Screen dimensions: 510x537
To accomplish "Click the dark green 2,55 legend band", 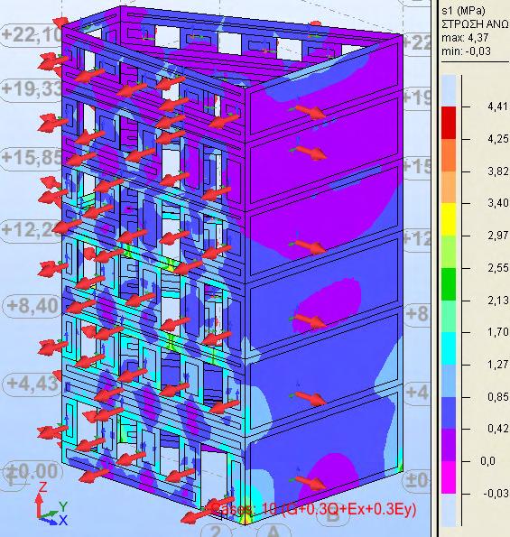I will tap(449, 284).
